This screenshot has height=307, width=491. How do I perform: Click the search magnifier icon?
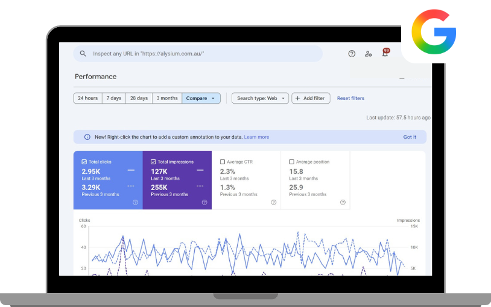[83, 54]
